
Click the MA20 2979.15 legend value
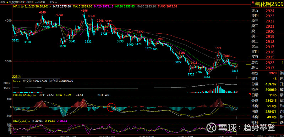pyautogui.click(x=104, y=6)
